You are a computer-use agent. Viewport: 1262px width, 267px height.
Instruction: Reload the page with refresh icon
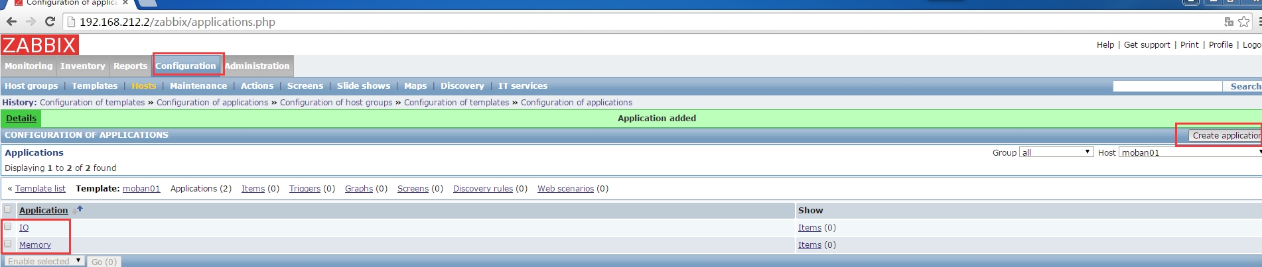pos(50,22)
